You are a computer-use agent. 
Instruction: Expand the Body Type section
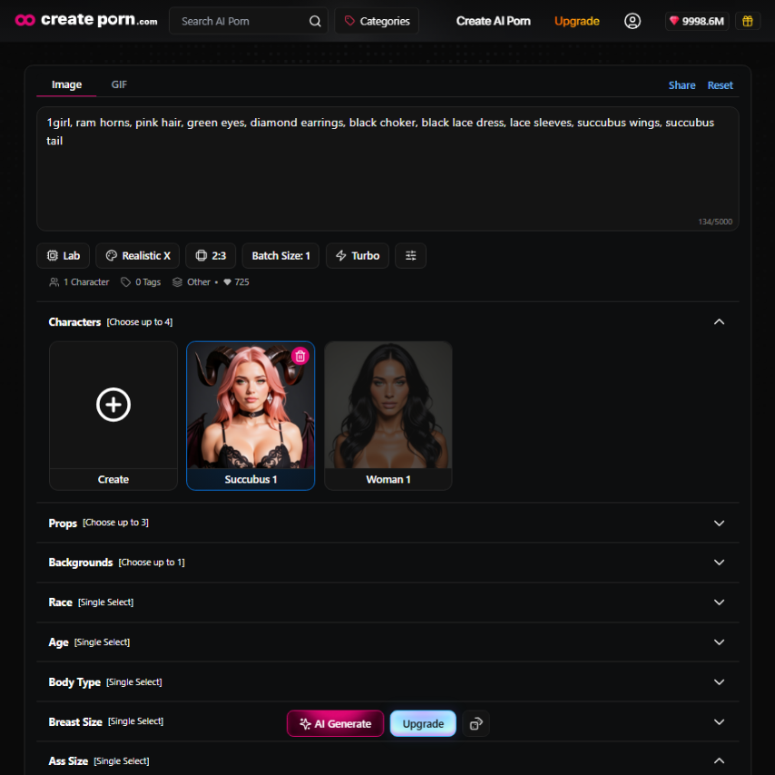coord(388,682)
